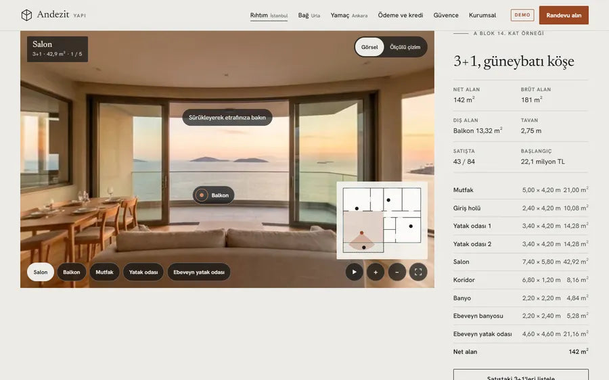Zoom in with the plus button
This screenshot has width=609, height=380.
(x=376, y=272)
